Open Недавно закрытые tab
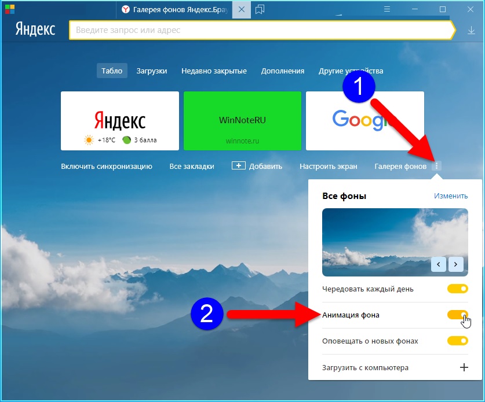 [x=214, y=71]
